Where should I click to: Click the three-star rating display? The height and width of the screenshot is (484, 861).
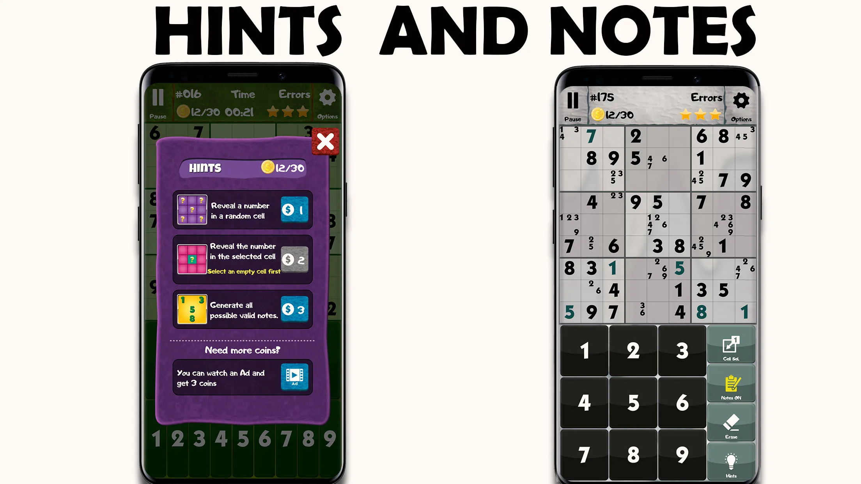[x=701, y=113]
